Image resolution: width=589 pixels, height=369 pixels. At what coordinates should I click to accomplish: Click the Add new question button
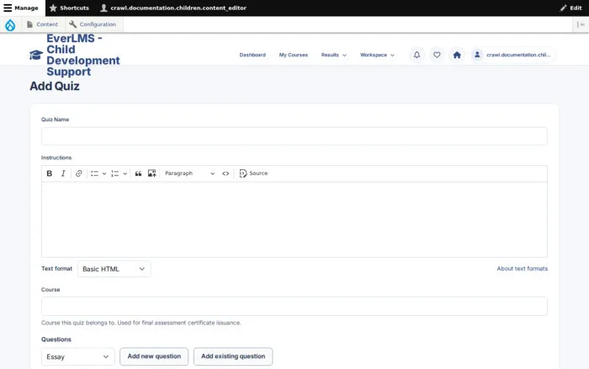pos(154,356)
